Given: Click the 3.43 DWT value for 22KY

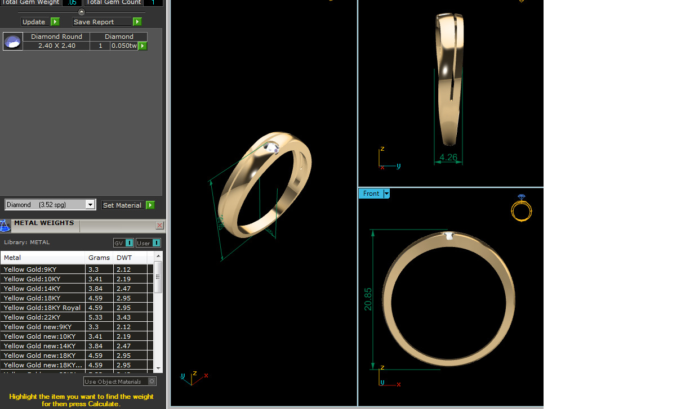Looking at the screenshot, I should (124, 317).
